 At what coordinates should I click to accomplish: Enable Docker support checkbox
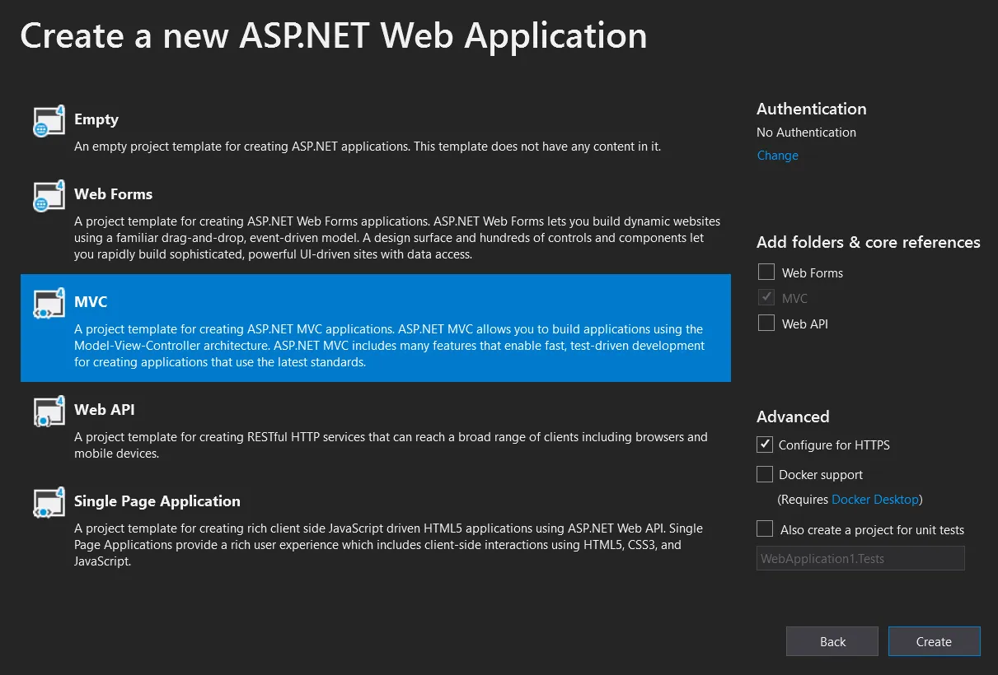click(x=764, y=474)
